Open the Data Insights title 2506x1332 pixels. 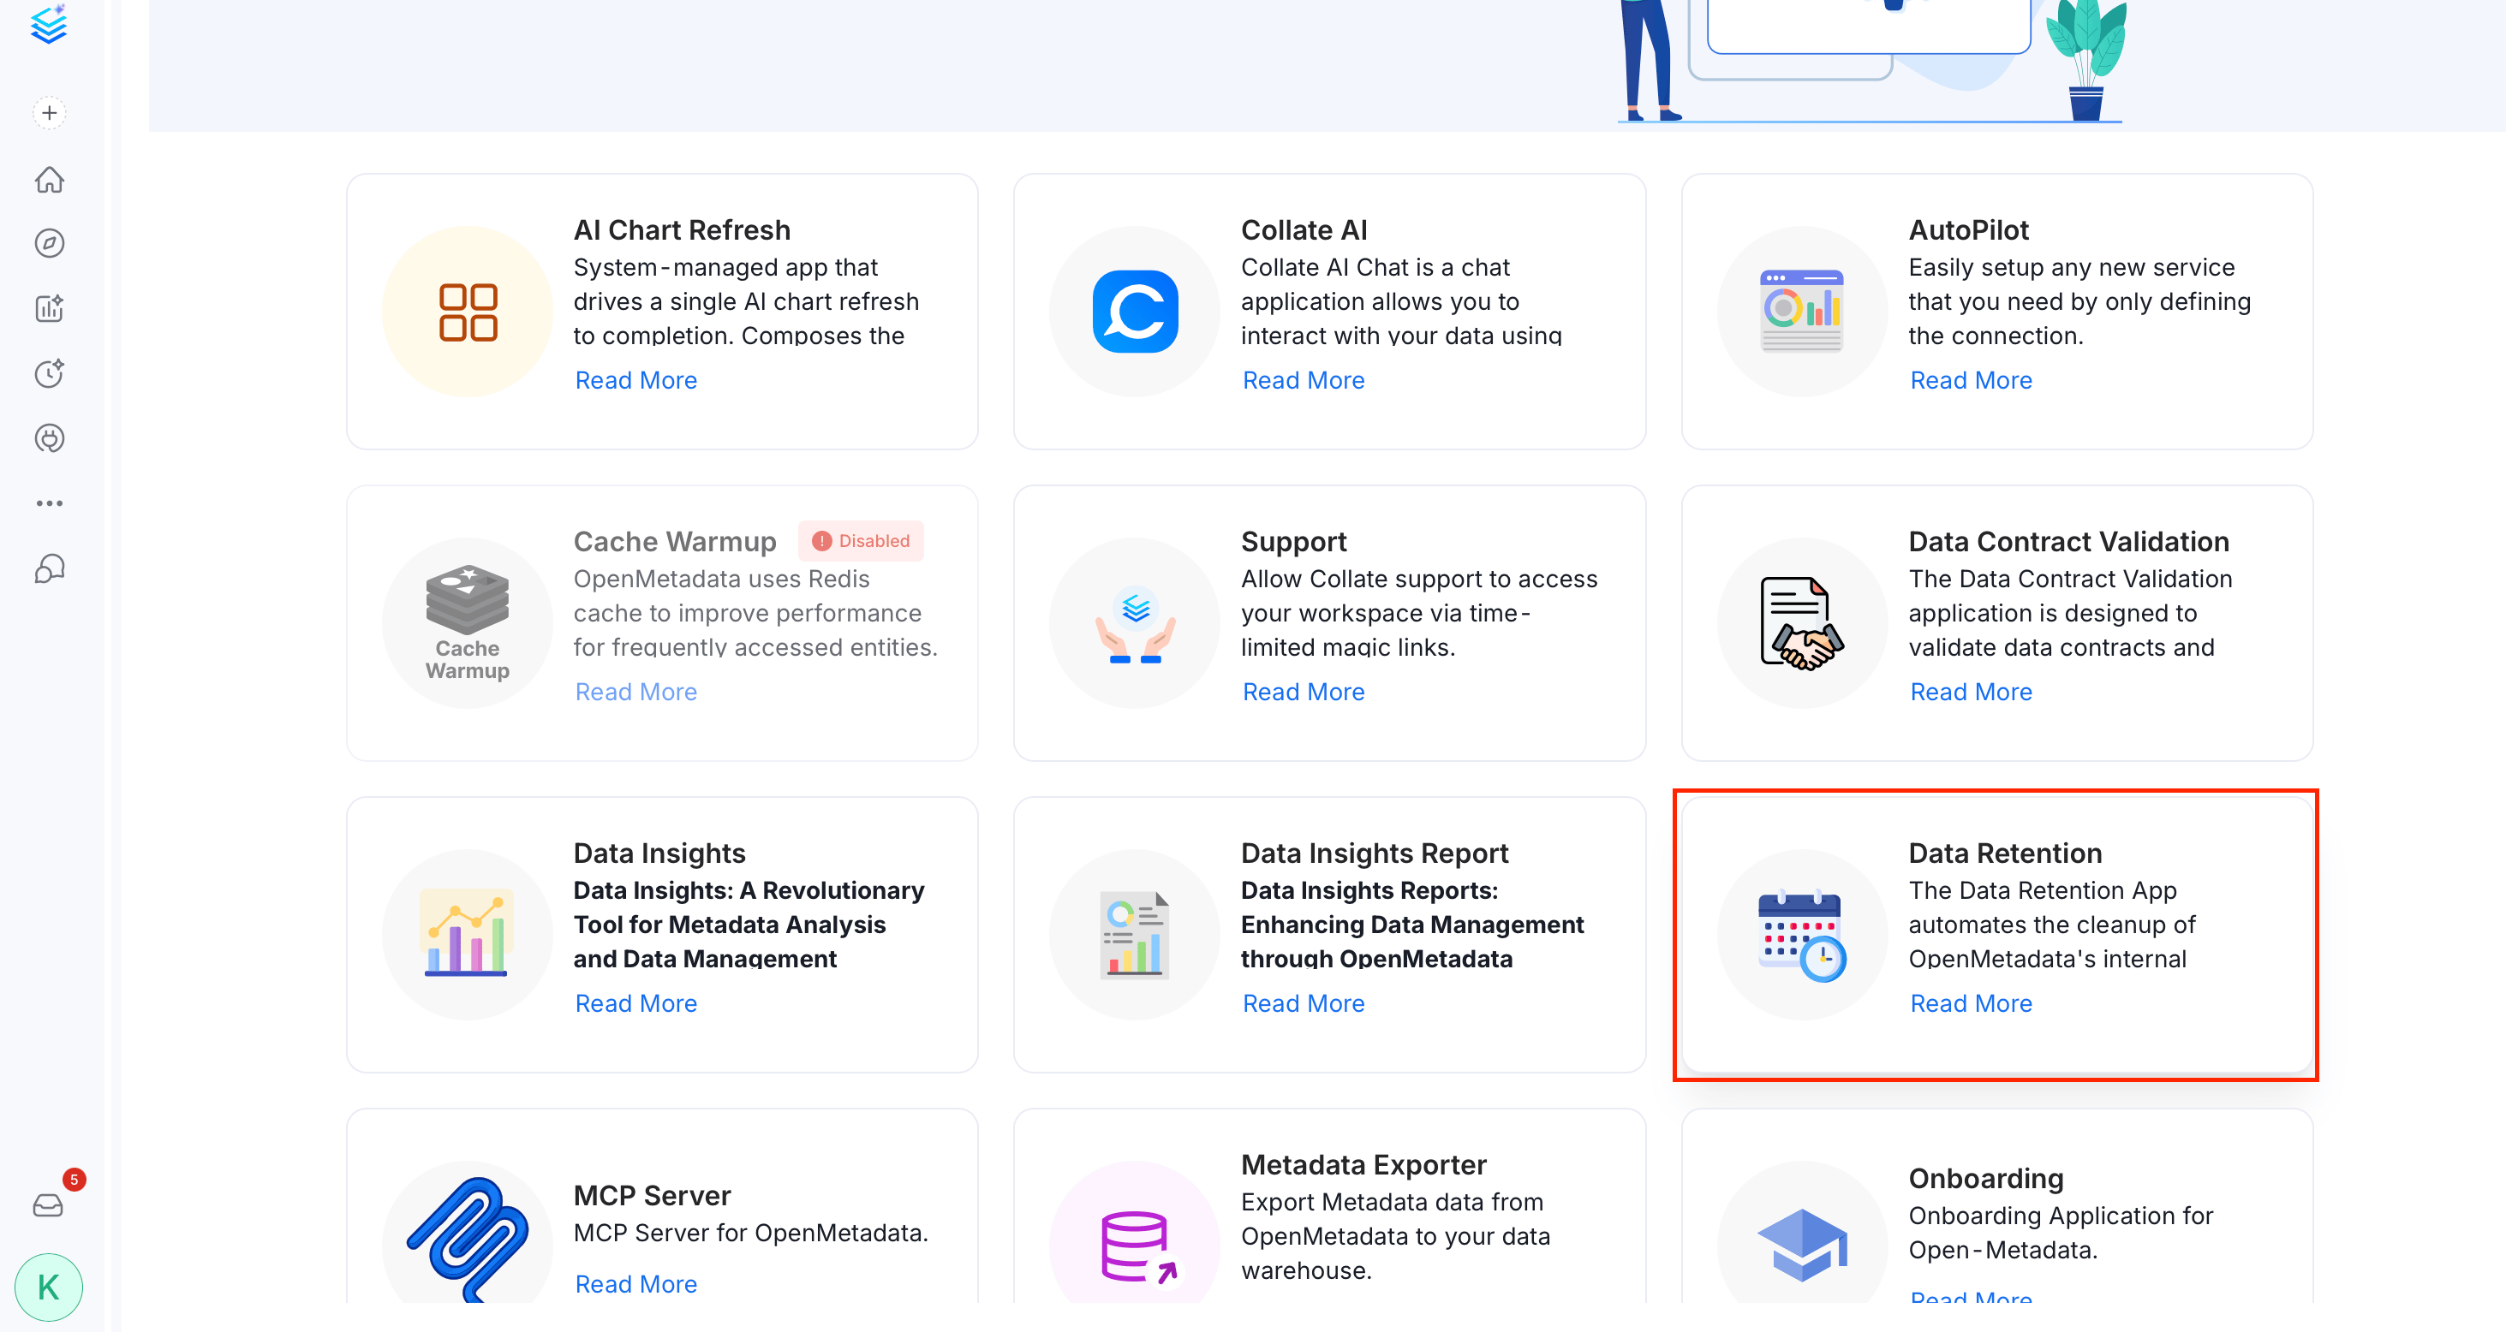(659, 852)
